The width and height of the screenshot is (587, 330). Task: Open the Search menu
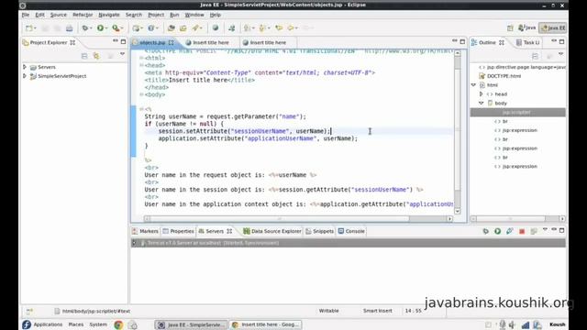coord(134,15)
